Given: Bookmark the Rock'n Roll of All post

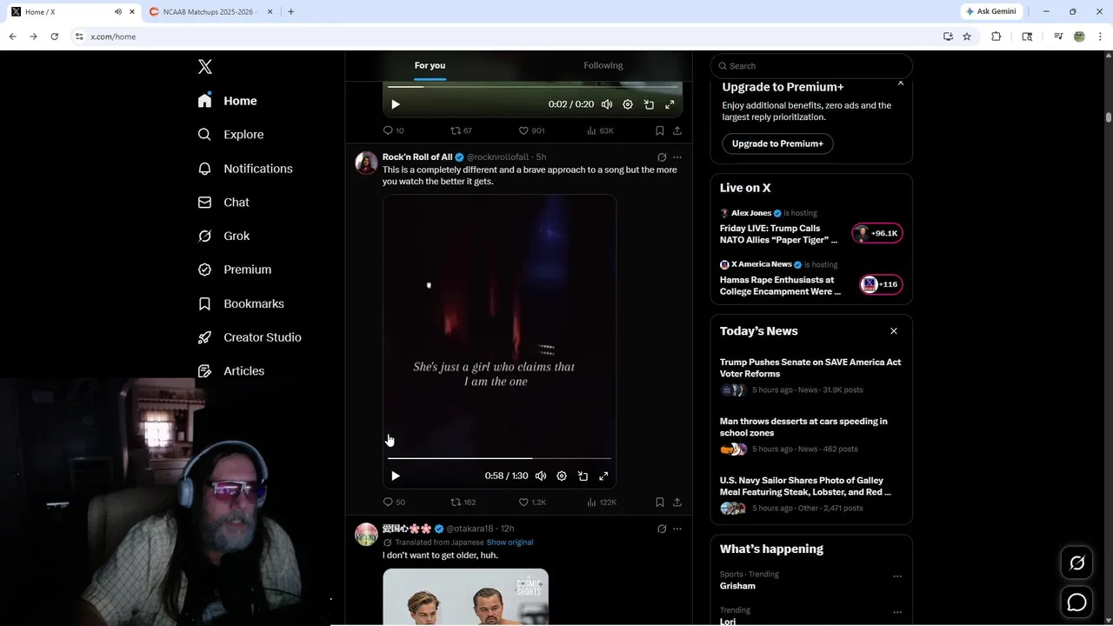Looking at the screenshot, I should click(x=660, y=502).
